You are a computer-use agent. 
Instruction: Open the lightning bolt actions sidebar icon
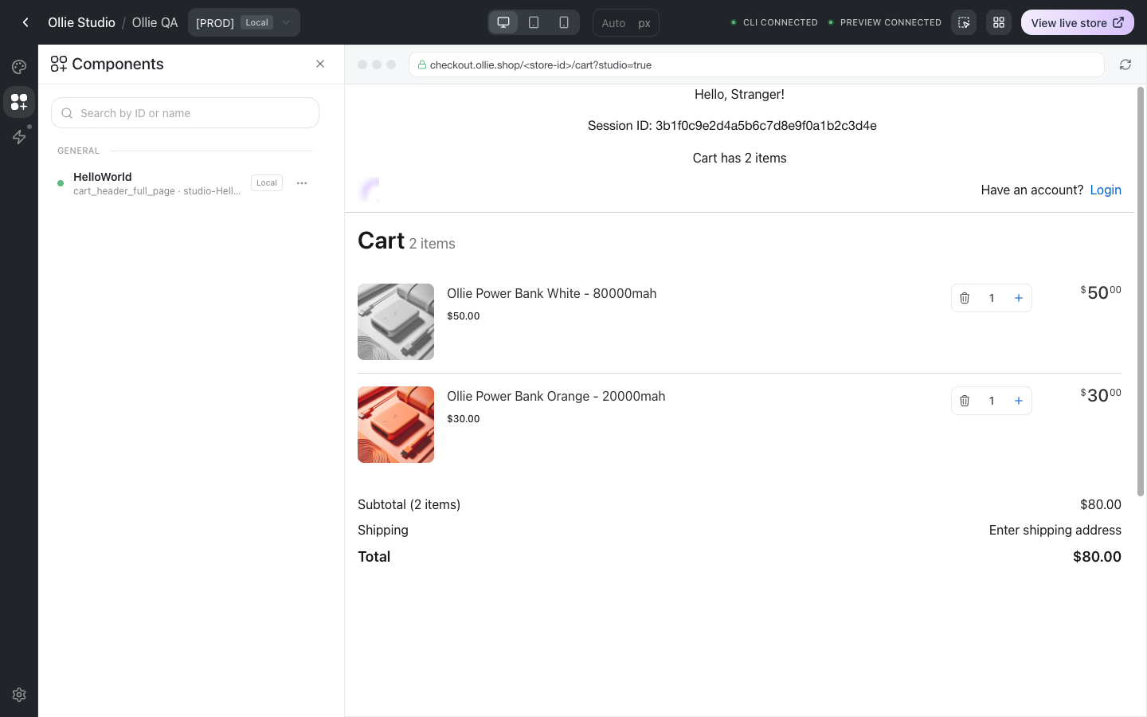(x=19, y=137)
